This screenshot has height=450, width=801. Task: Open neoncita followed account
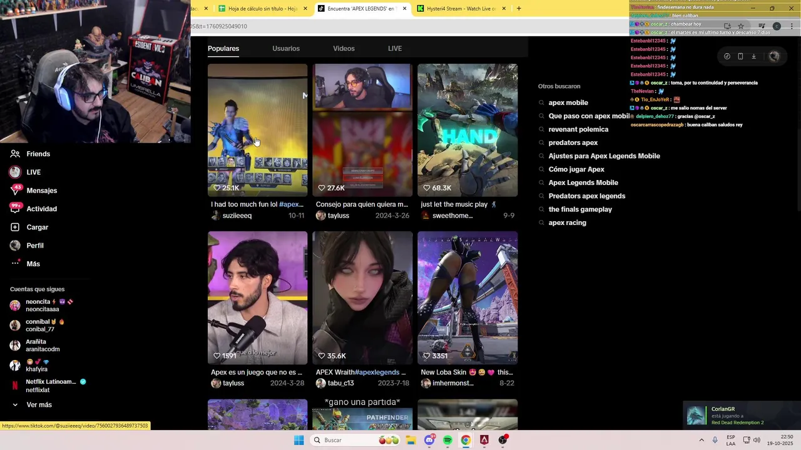pos(41,306)
